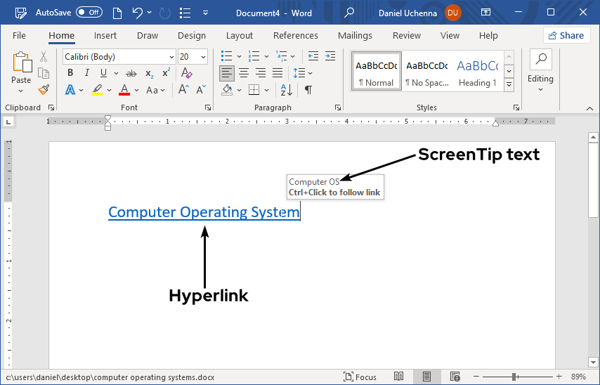Screen dimensions: 600x385
Task: Open Line and Paragraph Spacing menu
Action: point(302,72)
